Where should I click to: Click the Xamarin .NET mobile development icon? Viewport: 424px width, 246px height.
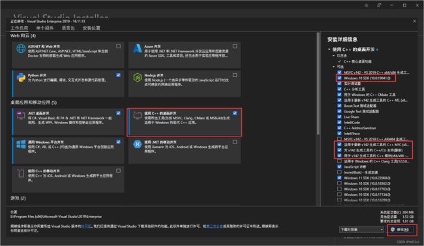coord(138,144)
